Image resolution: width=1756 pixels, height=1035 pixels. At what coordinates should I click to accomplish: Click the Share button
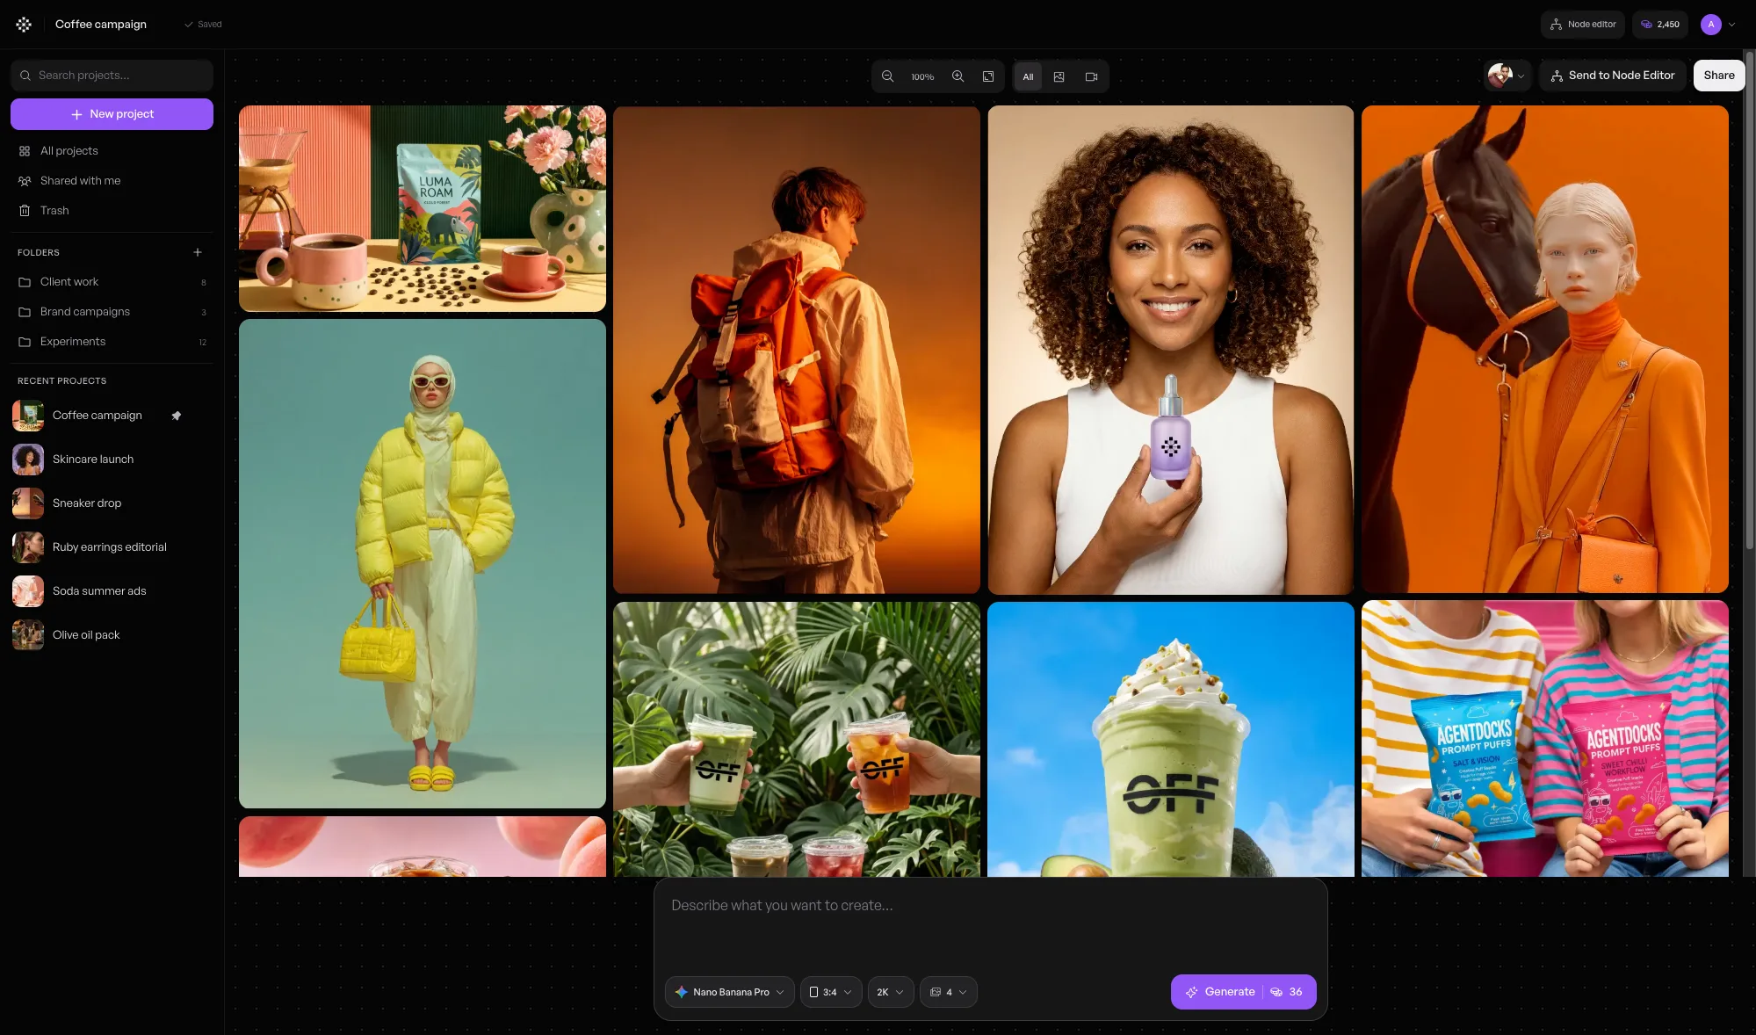pyautogui.click(x=1719, y=76)
